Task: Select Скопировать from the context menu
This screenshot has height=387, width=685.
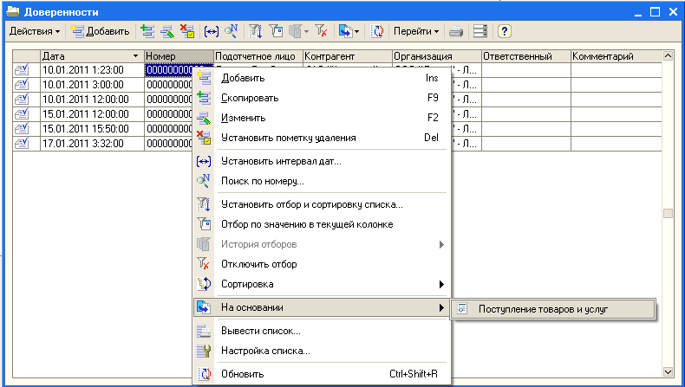Action: [x=250, y=98]
